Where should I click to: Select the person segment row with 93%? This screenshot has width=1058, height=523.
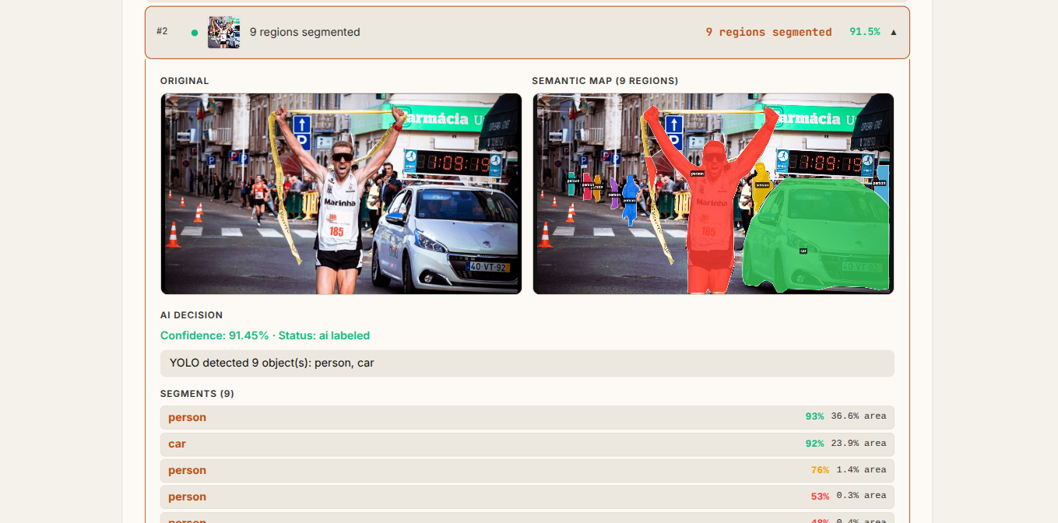[527, 417]
